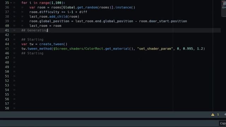This screenshot has height=127, width=226.
Task: Click "room.global_position" at start of line 39
Action: 49,21
